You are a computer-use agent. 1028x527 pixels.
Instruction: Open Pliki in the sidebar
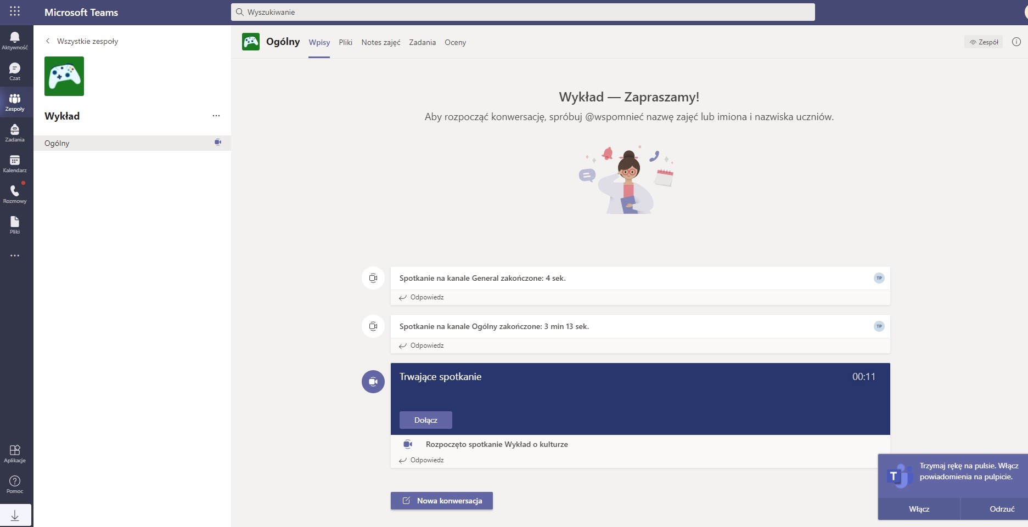[x=15, y=225]
